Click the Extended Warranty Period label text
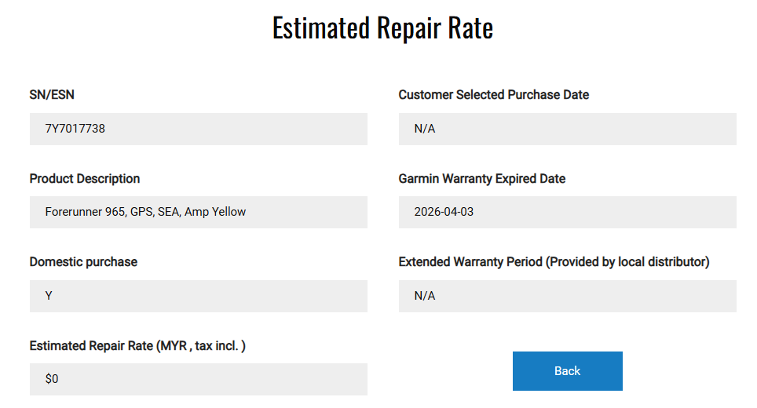The height and width of the screenshot is (408, 757). click(x=554, y=262)
